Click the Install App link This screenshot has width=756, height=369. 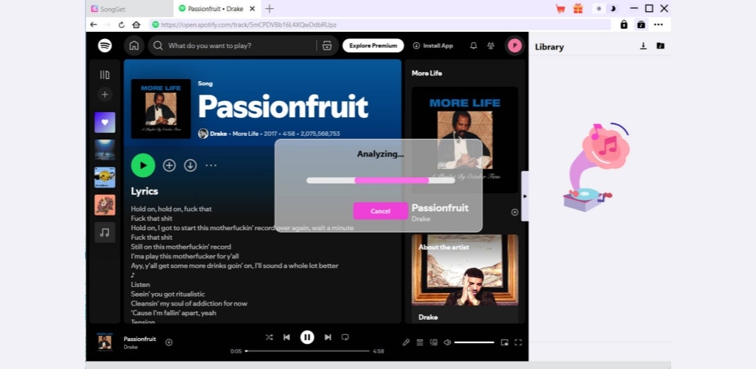(433, 46)
